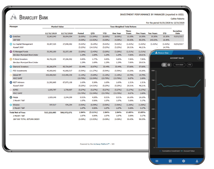Open the ITD period selector
This screenshot has height=169, width=214.
pyautogui.click(x=190, y=65)
